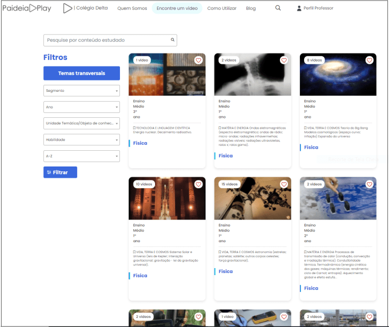Click the Filtrar button
Image resolution: width=389 pixels, height=327 pixels.
pos(60,172)
